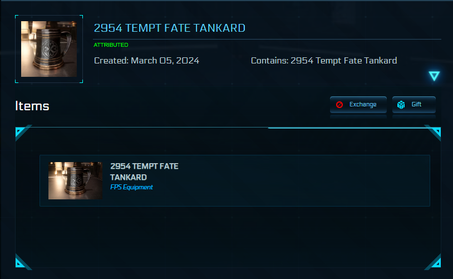Click the FPS Equipment category label
453x279 pixels.
[131, 187]
